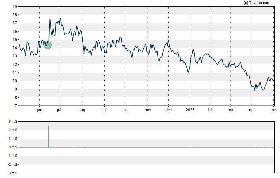Click the 'jun' month label
This screenshot has width=280, height=178.
pos(39,110)
